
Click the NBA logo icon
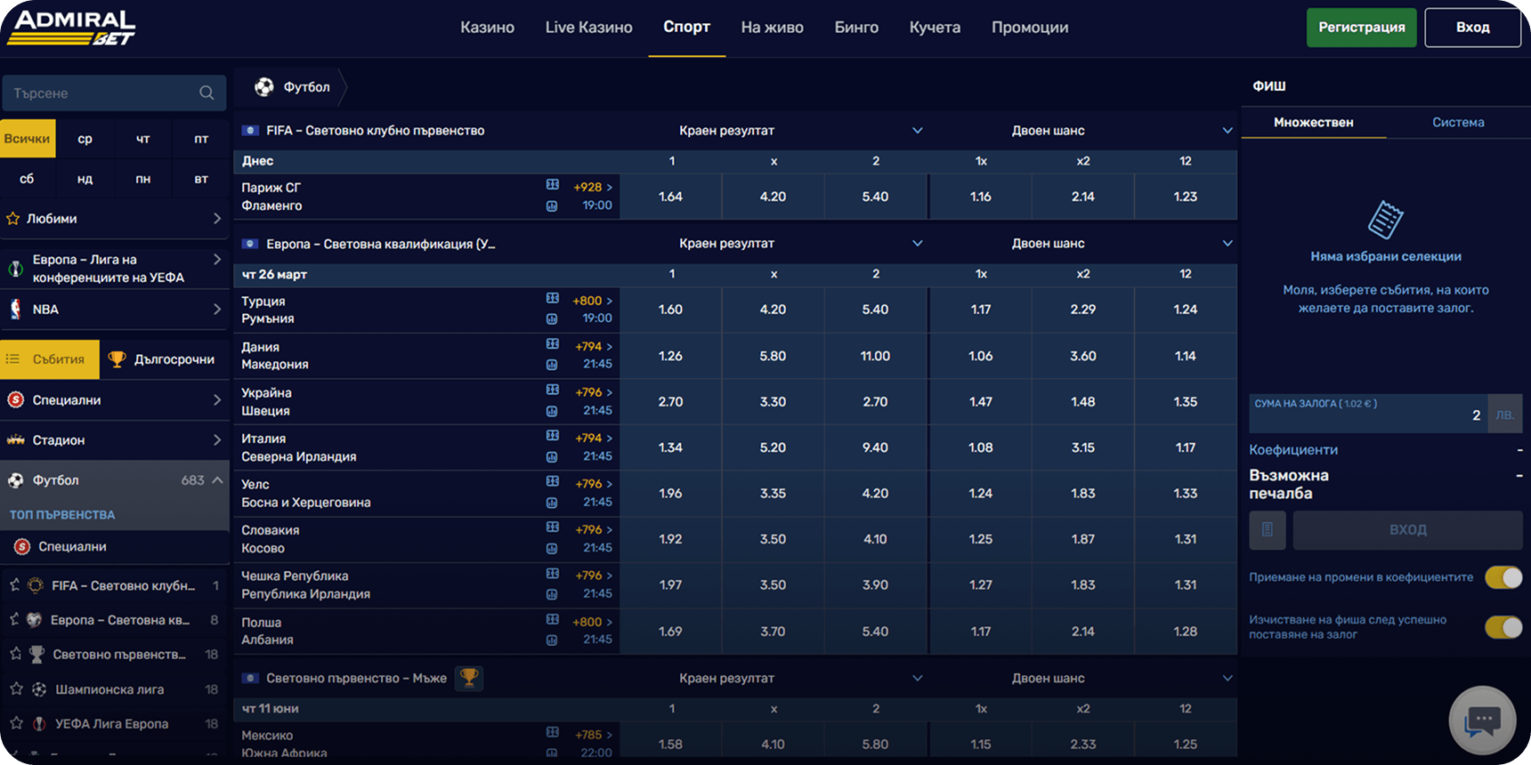(16, 310)
